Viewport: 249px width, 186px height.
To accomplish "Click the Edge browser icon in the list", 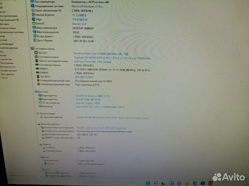I will coord(34,19).
